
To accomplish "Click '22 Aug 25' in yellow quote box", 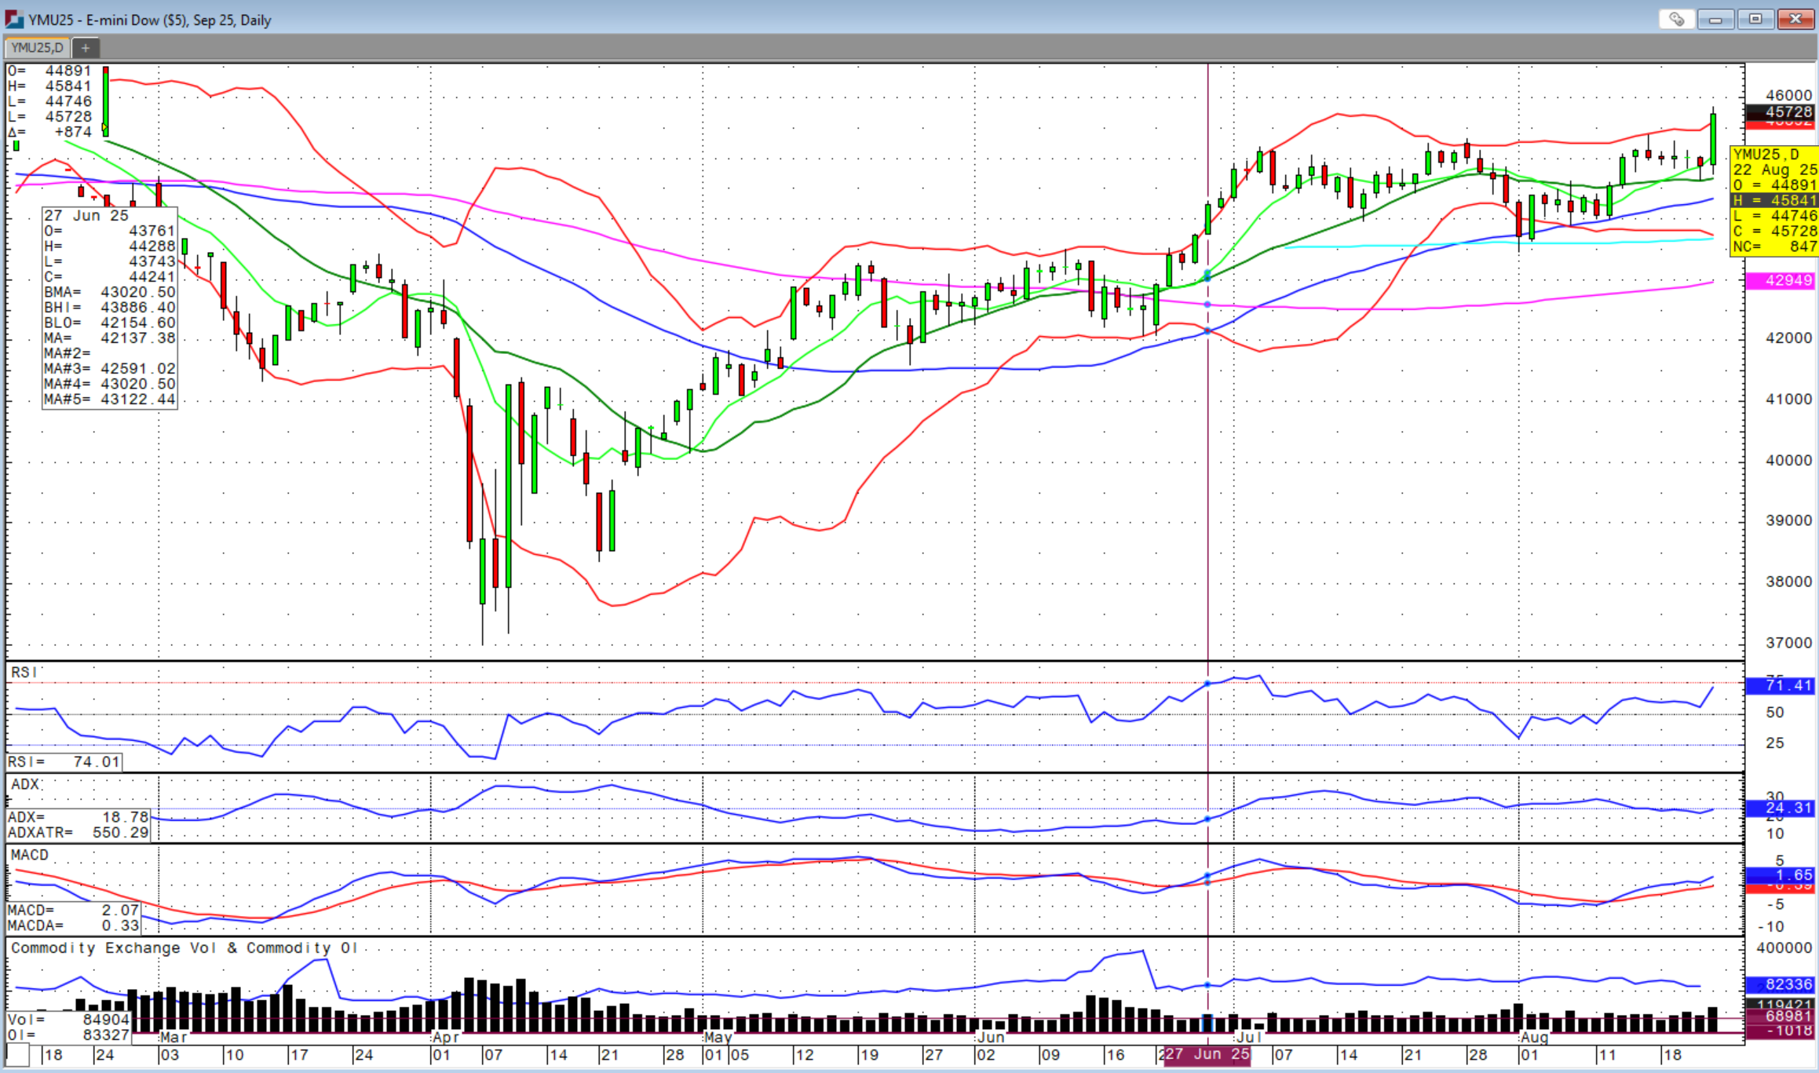I will (x=1775, y=170).
